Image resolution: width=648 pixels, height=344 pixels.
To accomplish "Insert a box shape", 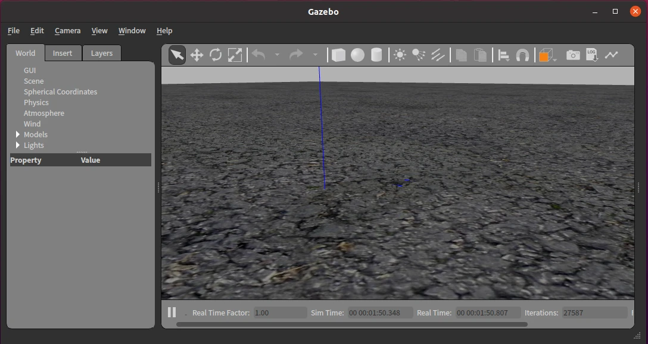I will pos(338,55).
